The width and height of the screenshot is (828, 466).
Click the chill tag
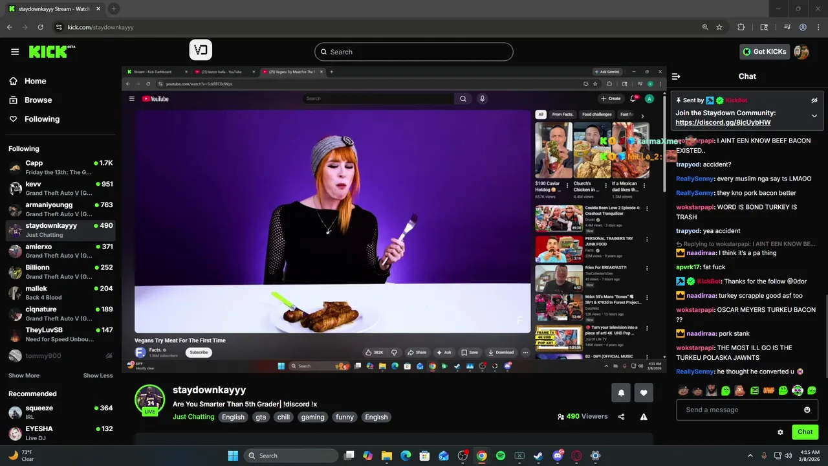[x=284, y=417]
